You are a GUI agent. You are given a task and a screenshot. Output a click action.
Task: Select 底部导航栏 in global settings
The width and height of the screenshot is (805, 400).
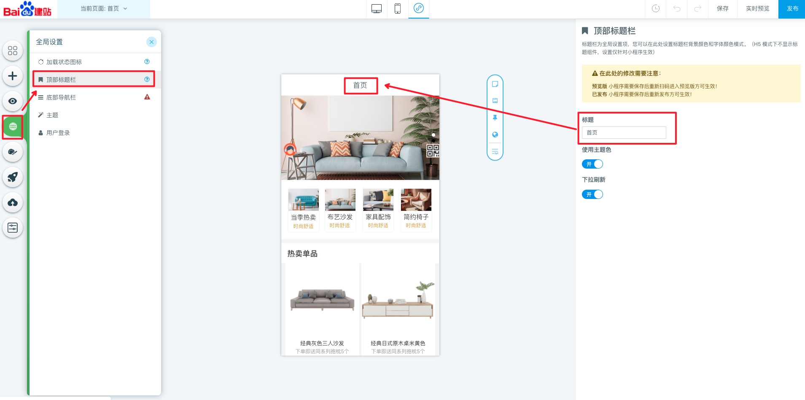pos(61,97)
